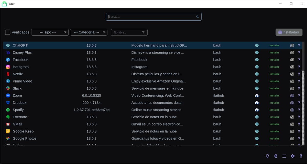307x164 pixels.
Task: Click the bauh source in the Instagram row
Action: [x=217, y=67]
